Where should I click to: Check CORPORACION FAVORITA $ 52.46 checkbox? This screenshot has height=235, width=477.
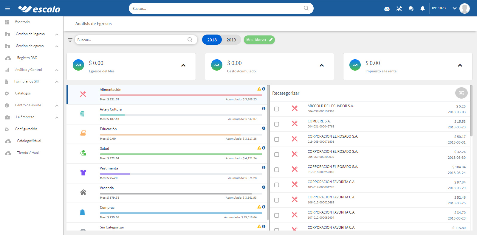277,200
